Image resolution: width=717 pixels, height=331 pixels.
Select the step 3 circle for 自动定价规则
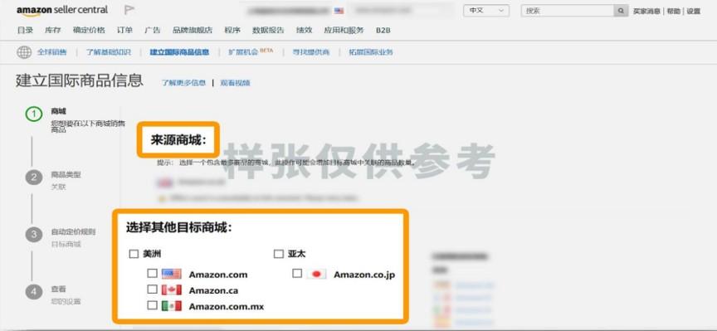[x=34, y=235]
